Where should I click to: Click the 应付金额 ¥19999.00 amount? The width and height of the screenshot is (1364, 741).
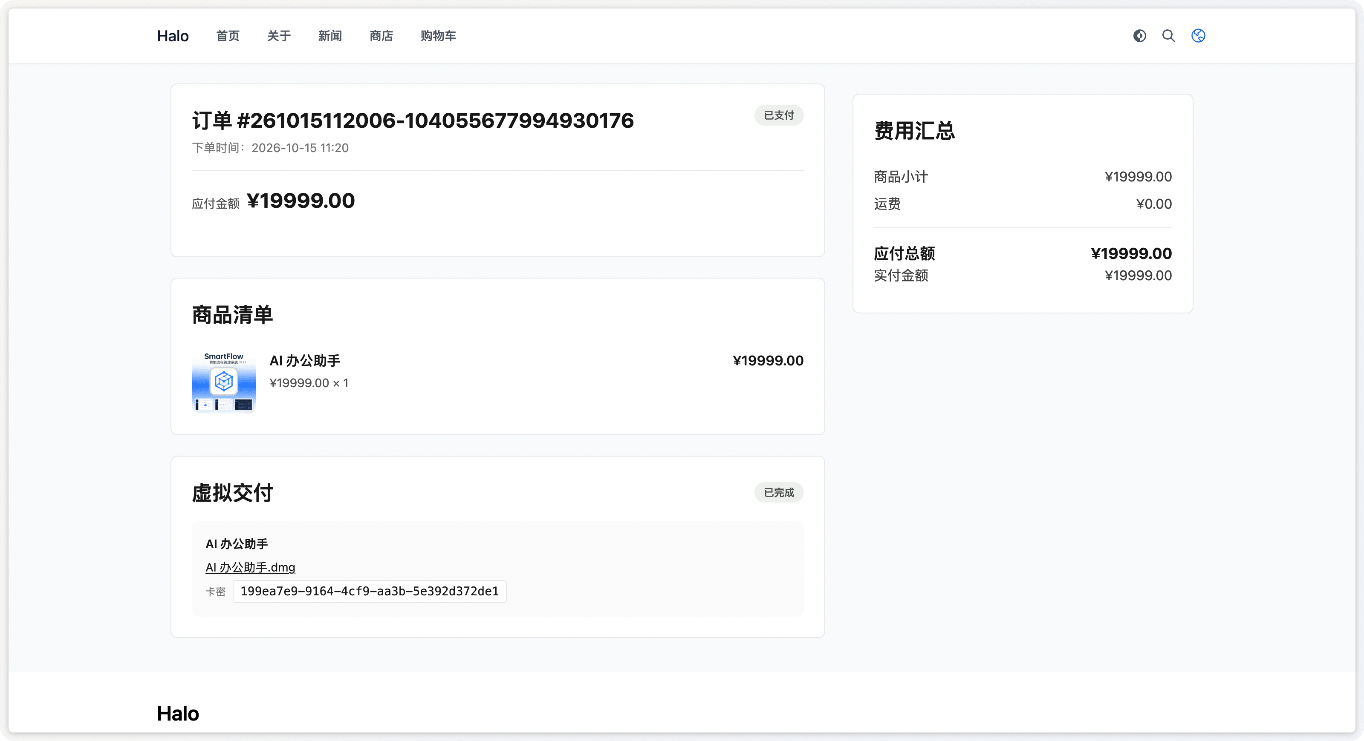coord(301,201)
